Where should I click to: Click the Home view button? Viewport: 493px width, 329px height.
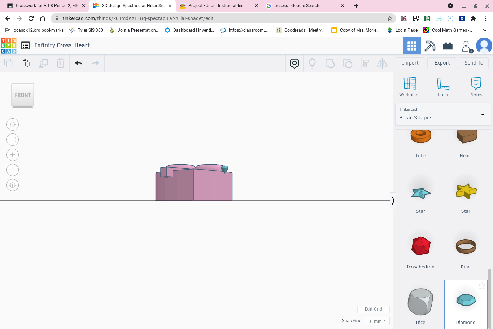(13, 124)
